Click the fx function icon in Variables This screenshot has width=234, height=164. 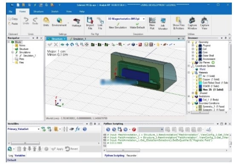78,129
